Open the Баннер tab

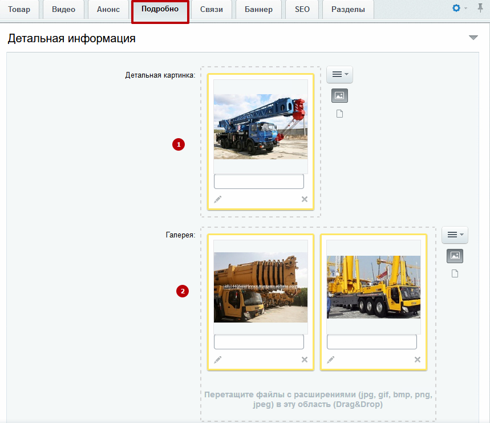(258, 9)
